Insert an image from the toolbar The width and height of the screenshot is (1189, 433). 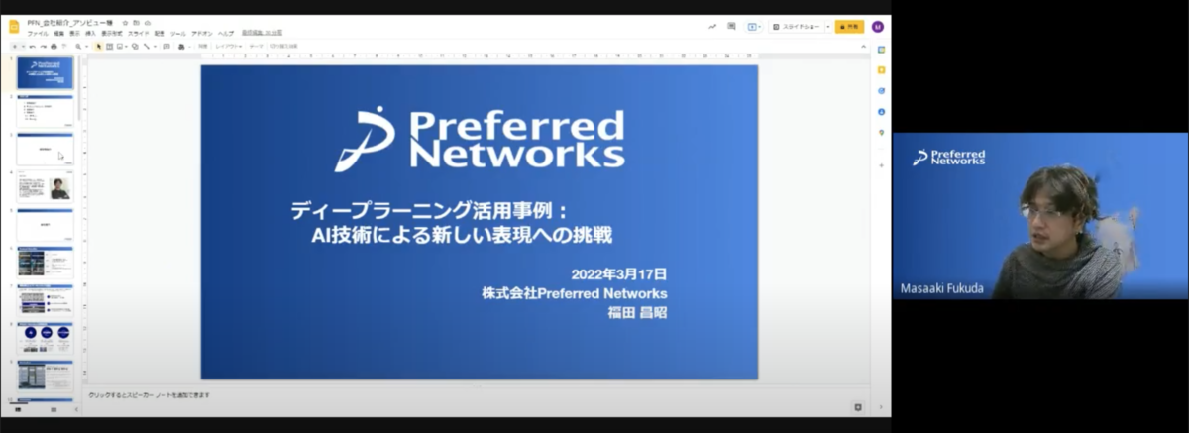(x=120, y=46)
